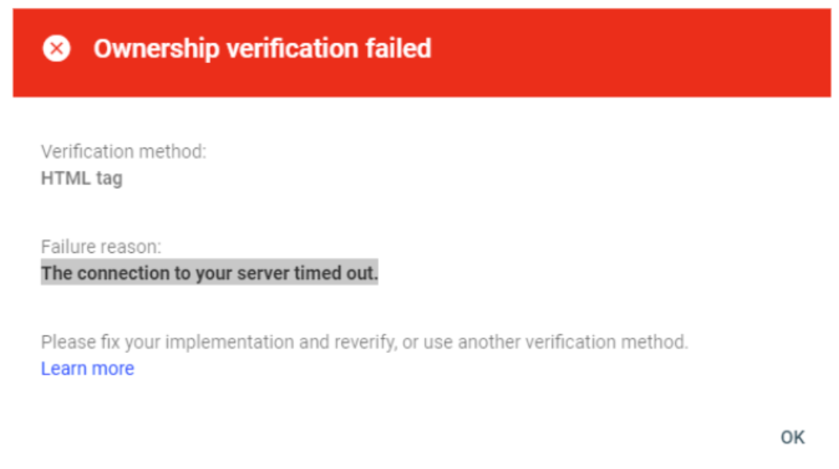
Task: Click the word verification in the banner title
Action: tap(292, 48)
